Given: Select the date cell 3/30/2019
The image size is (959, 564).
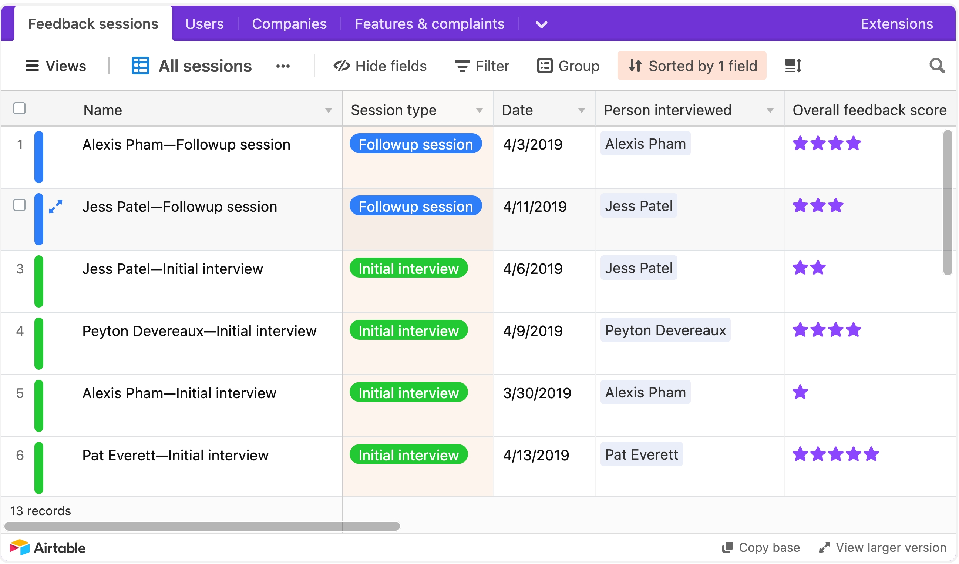Looking at the screenshot, I should pos(545,406).
